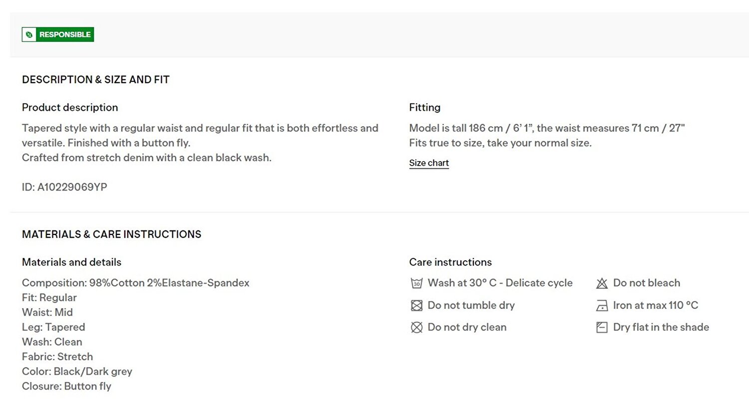This screenshot has width=749, height=405.
Task: Click the do not dry clean icon
Action: [416, 328]
